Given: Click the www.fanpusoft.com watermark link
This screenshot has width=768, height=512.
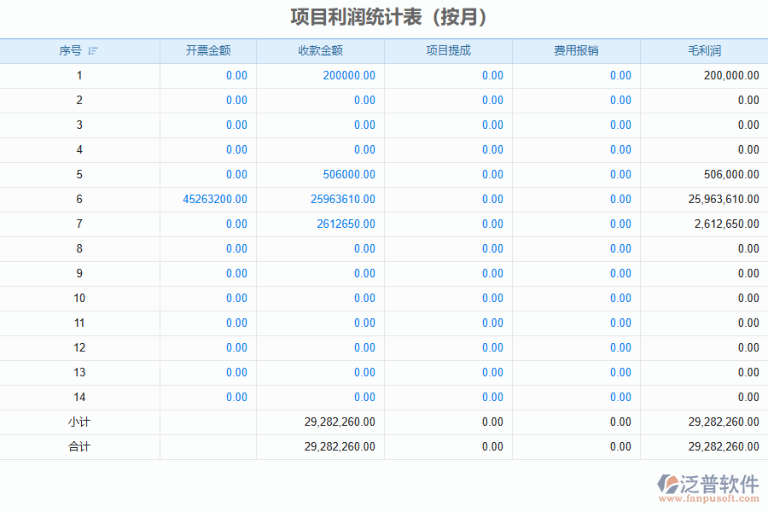Looking at the screenshot, I should pyautogui.click(x=708, y=500).
